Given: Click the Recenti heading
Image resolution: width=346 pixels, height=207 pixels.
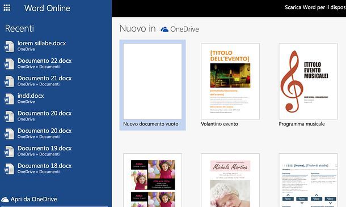Looking at the screenshot, I should pos(19,28).
